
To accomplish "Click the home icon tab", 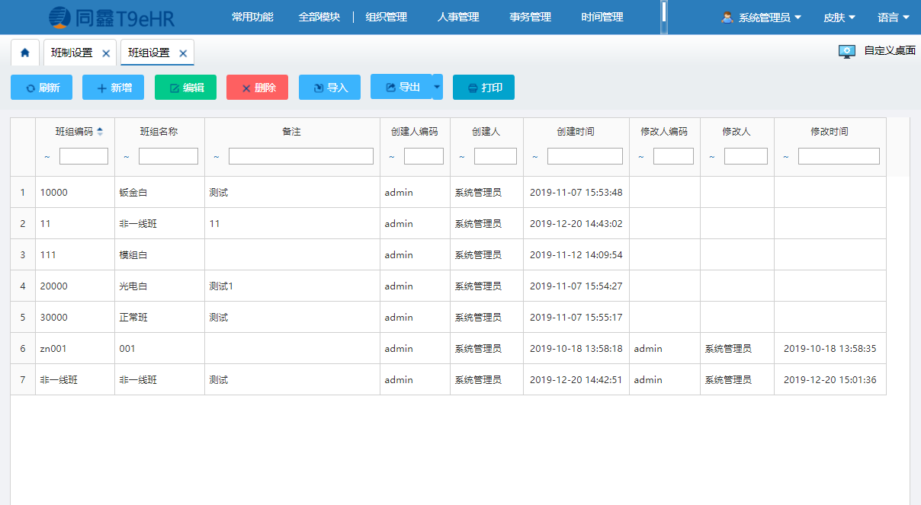I will click(x=25, y=53).
